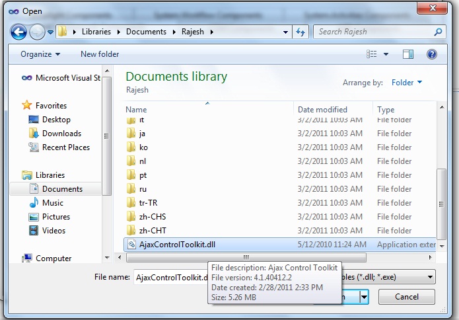Screen dimensions: 459x320
Task: Select the ko folder
Action: [x=279, y=147]
